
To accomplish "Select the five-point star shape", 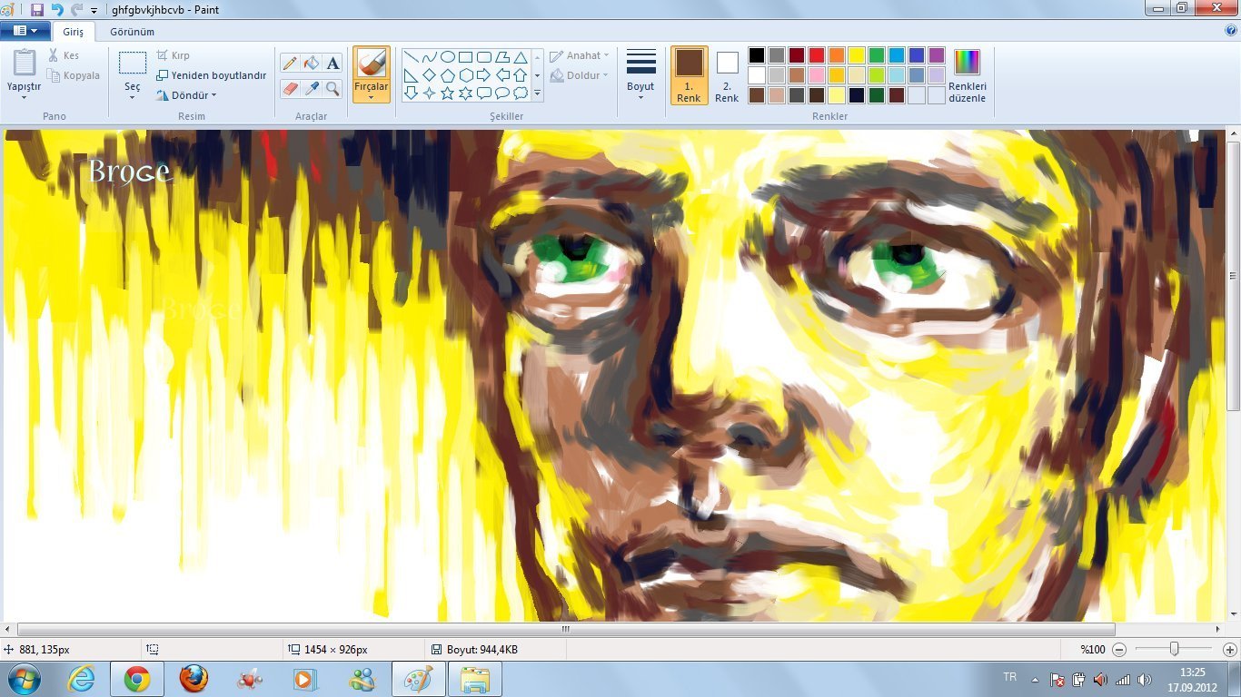I will coord(448,93).
